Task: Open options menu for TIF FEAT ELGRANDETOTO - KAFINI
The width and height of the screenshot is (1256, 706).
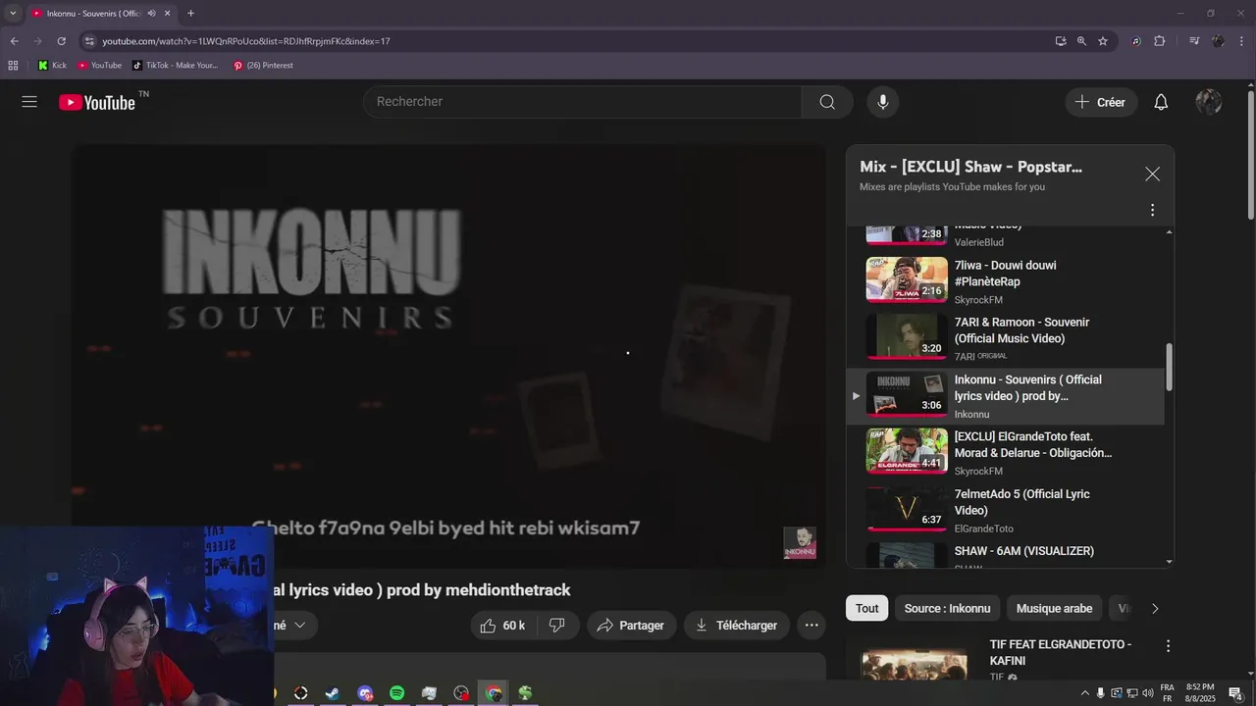Action: coord(1168,646)
